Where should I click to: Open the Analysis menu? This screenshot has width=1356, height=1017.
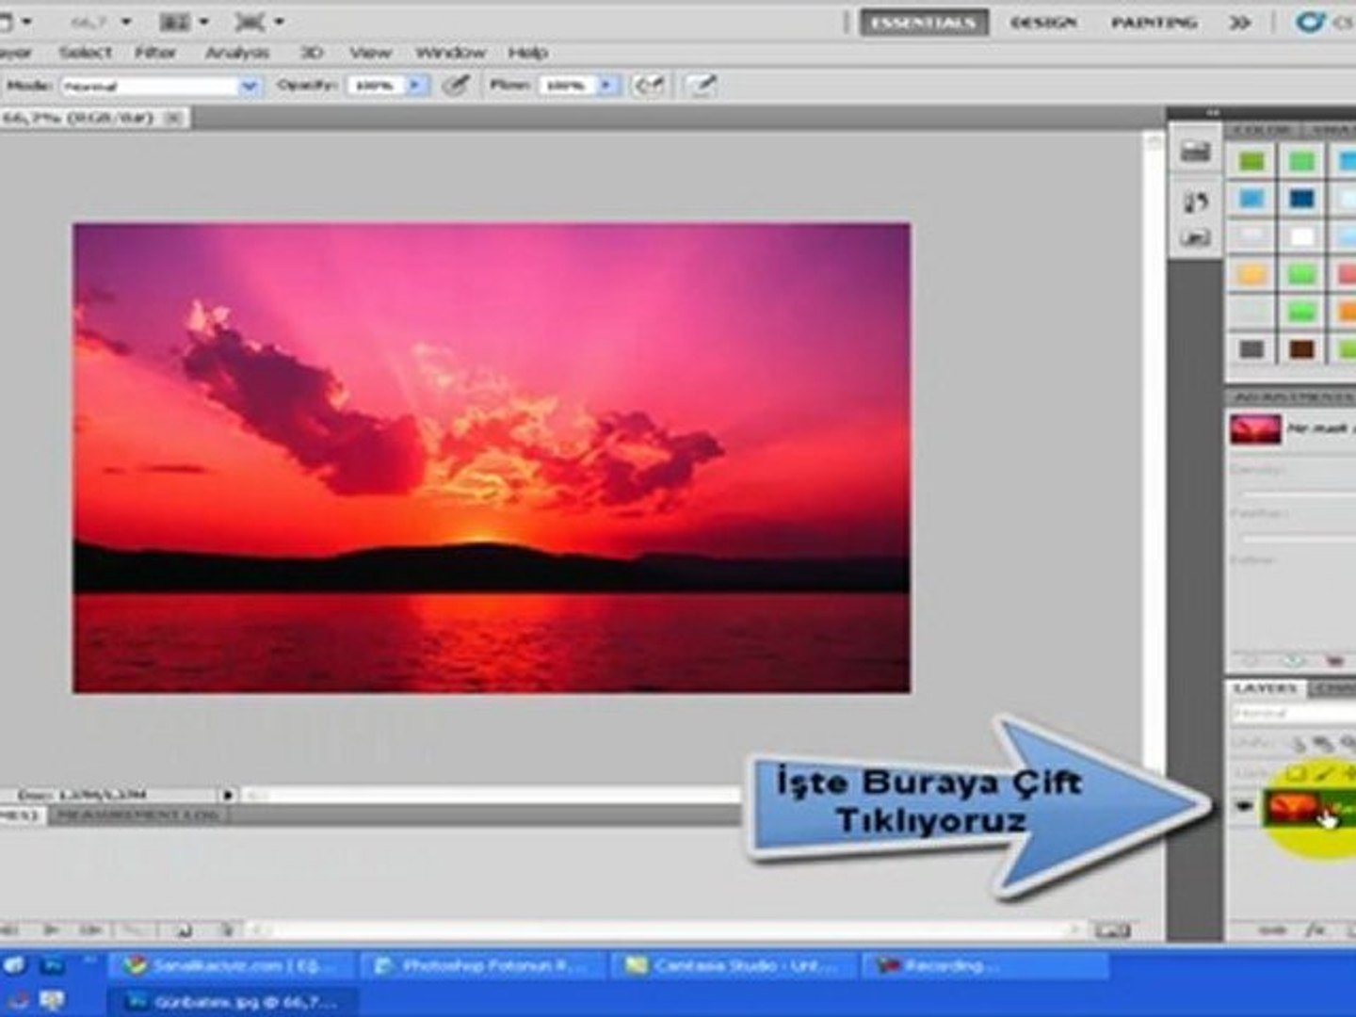[237, 53]
